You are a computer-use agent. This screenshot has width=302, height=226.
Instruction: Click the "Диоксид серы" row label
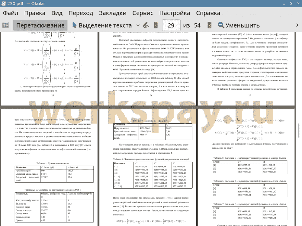tap(23, 207)
